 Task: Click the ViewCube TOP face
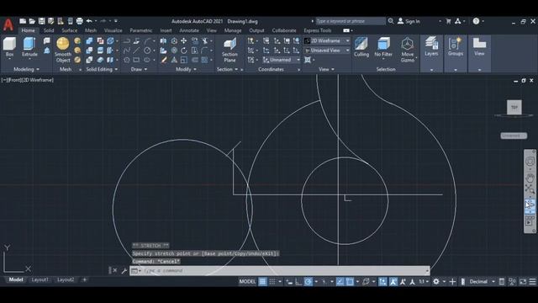click(514, 107)
